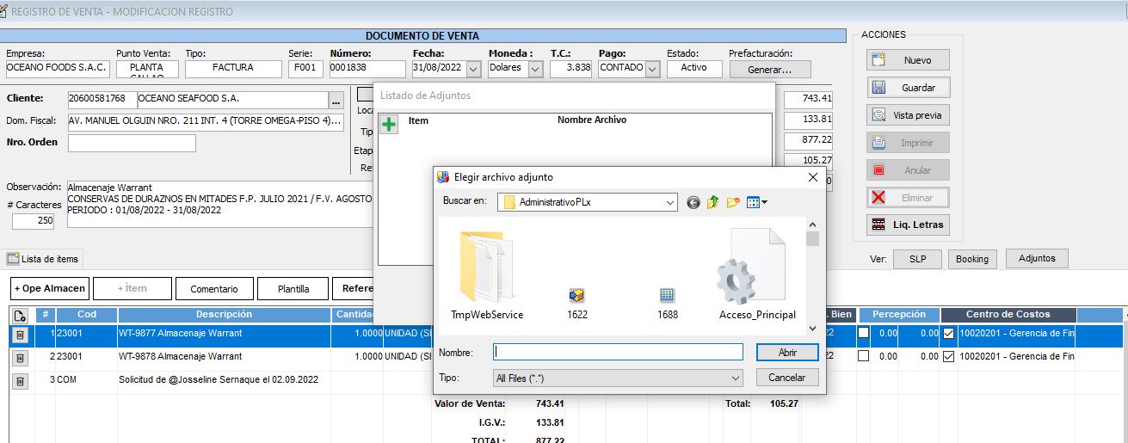Switch to the Lista de items tab
The image size is (1128, 443).
[43, 259]
